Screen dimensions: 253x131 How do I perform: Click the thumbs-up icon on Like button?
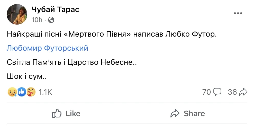[57, 113]
